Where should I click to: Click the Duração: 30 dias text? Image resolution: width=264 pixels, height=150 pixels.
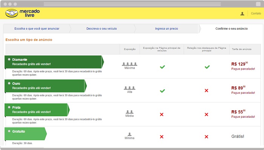pyautogui.click(x=22, y=143)
